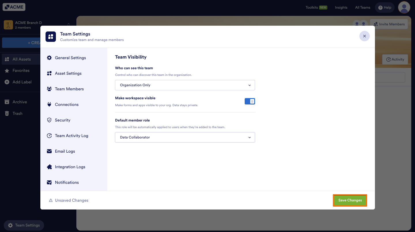Select the Connections tab

74,104
